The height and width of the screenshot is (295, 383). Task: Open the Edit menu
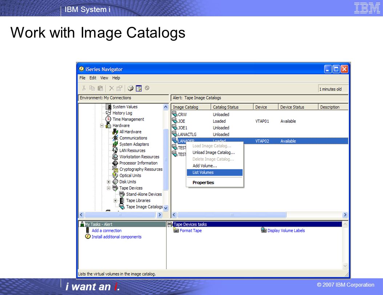click(93, 78)
